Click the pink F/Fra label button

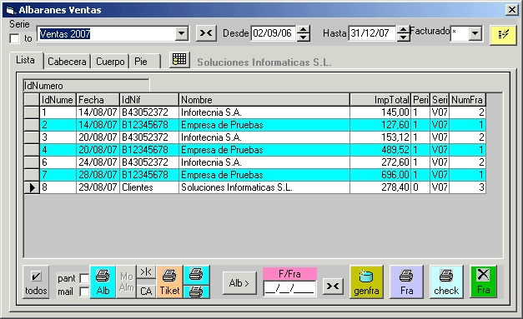289,274
